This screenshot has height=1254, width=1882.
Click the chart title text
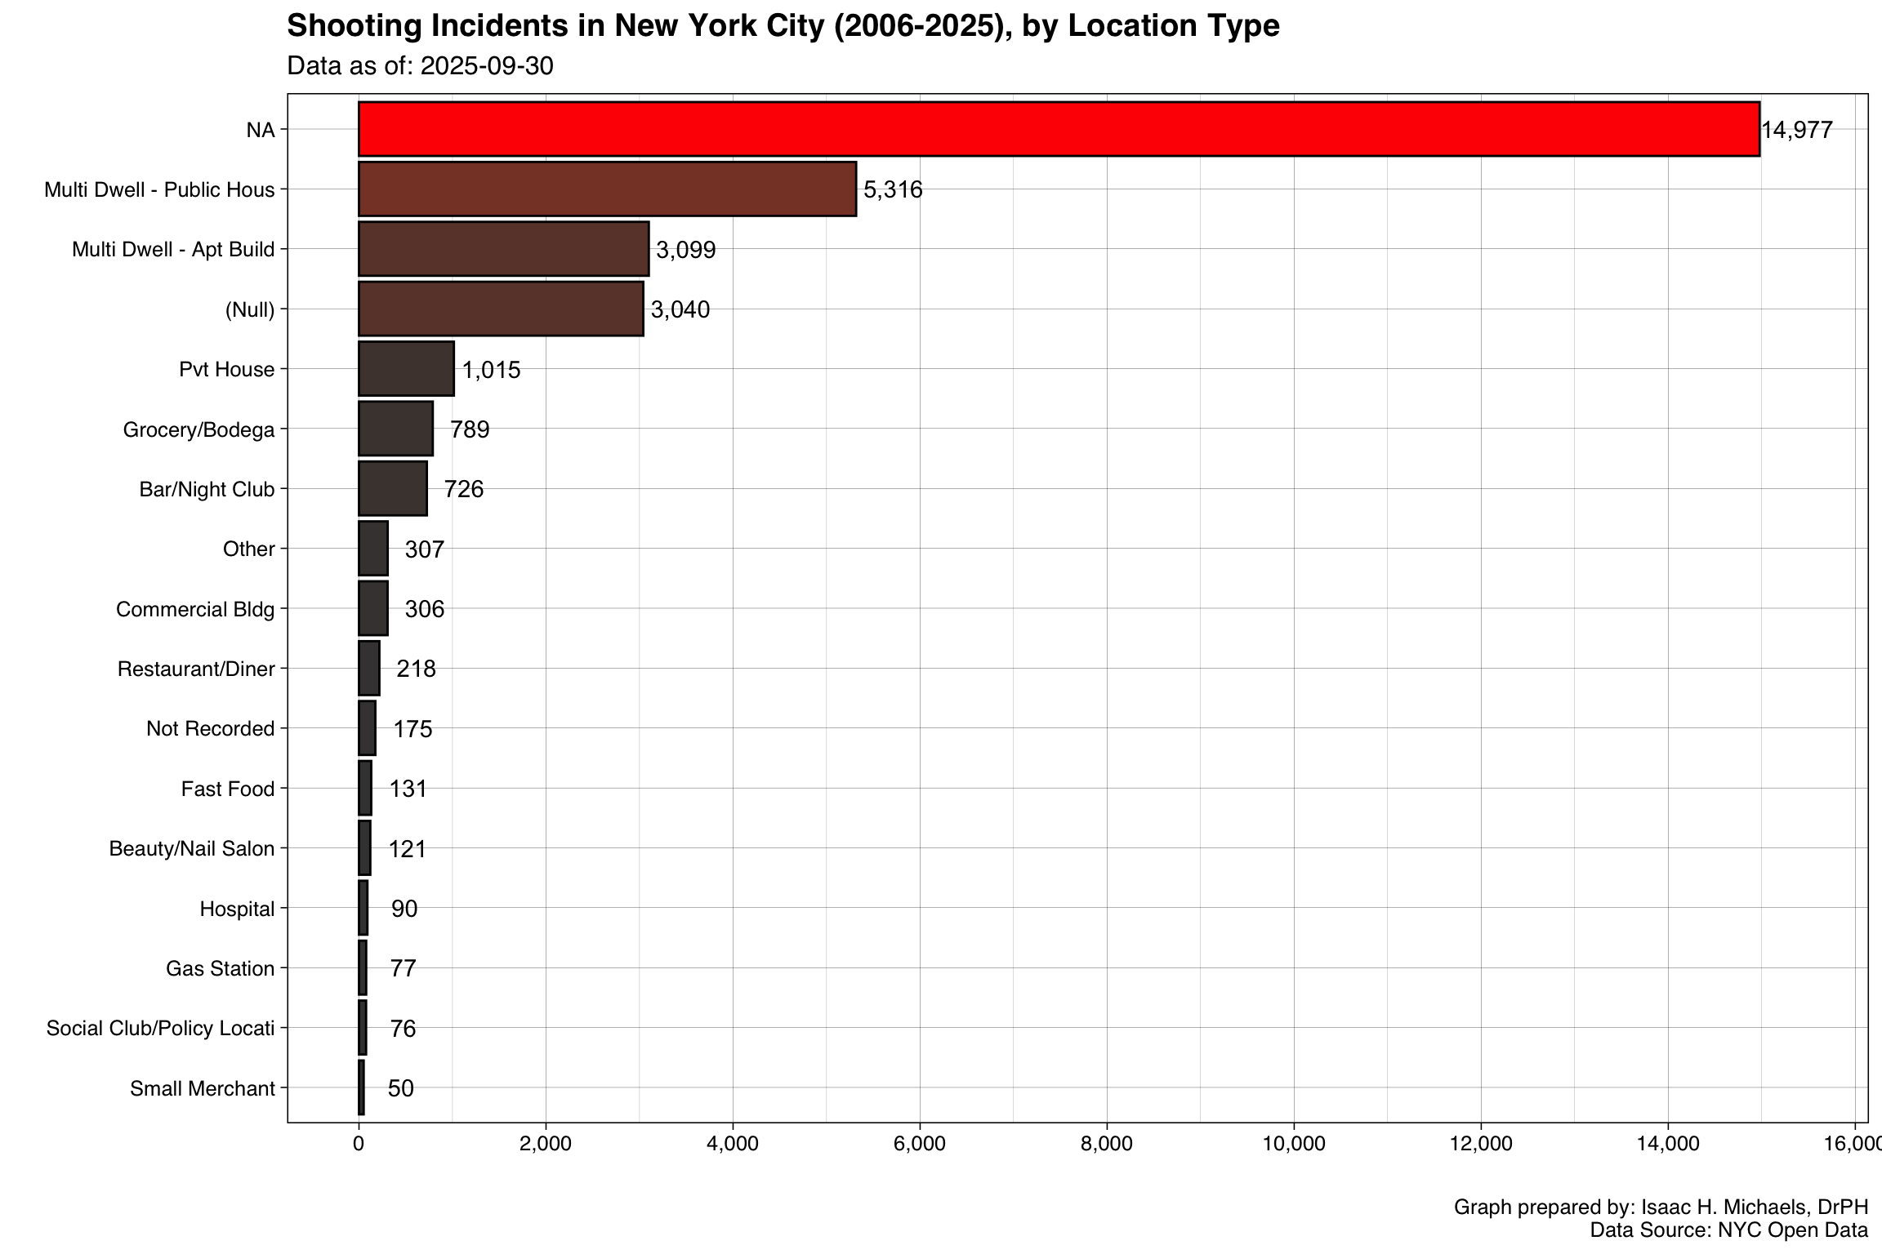tap(783, 26)
